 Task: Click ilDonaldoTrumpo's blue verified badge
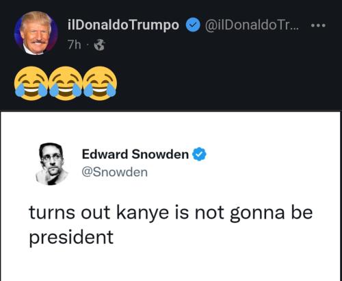tap(193, 25)
